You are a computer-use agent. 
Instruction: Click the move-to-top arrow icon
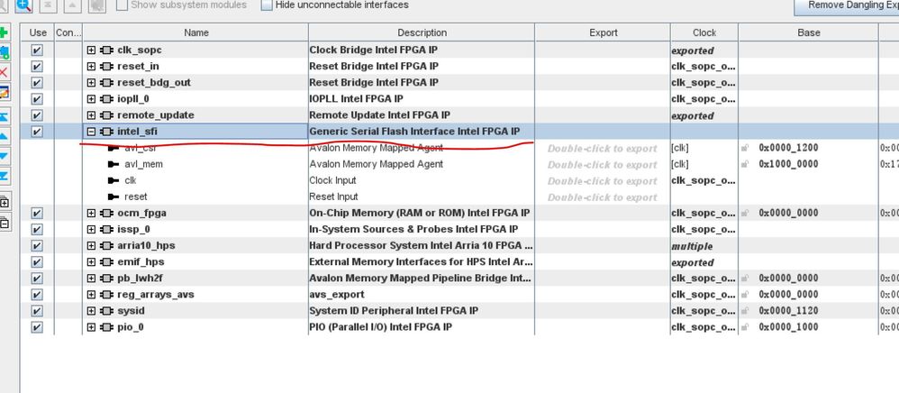pyautogui.click(x=4, y=117)
